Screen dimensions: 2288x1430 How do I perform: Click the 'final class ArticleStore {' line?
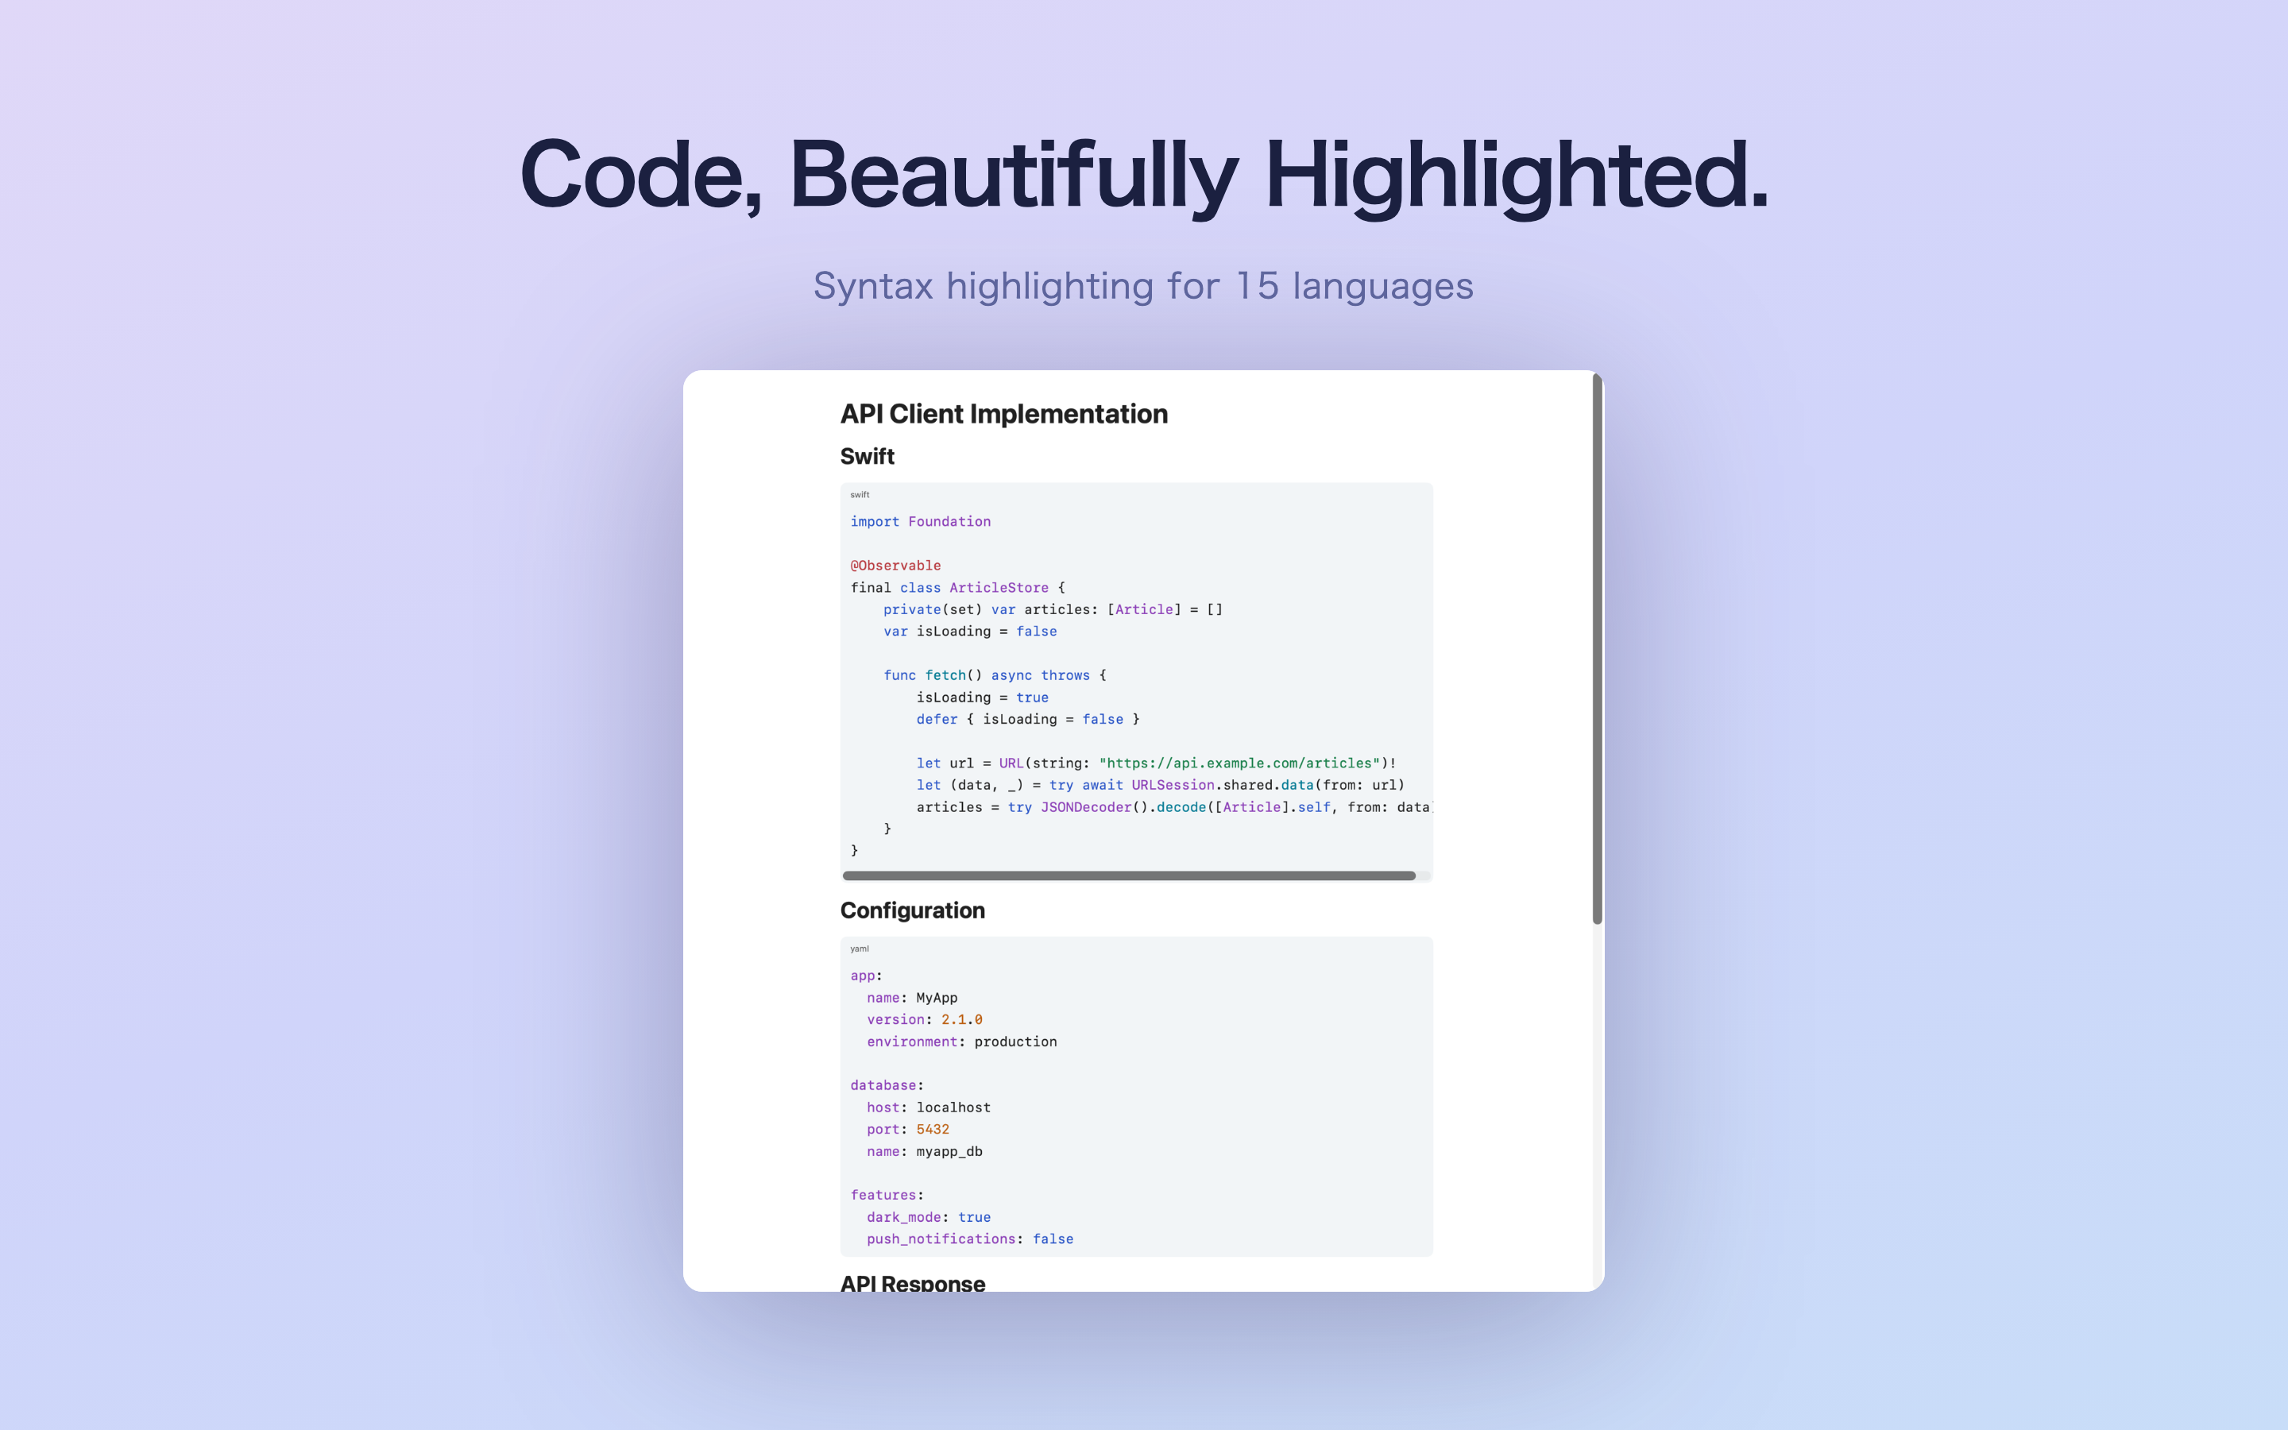pos(958,587)
